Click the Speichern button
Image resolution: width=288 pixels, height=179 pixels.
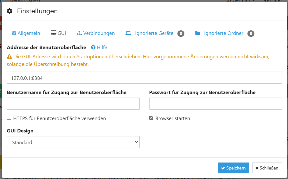coord(233,168)
